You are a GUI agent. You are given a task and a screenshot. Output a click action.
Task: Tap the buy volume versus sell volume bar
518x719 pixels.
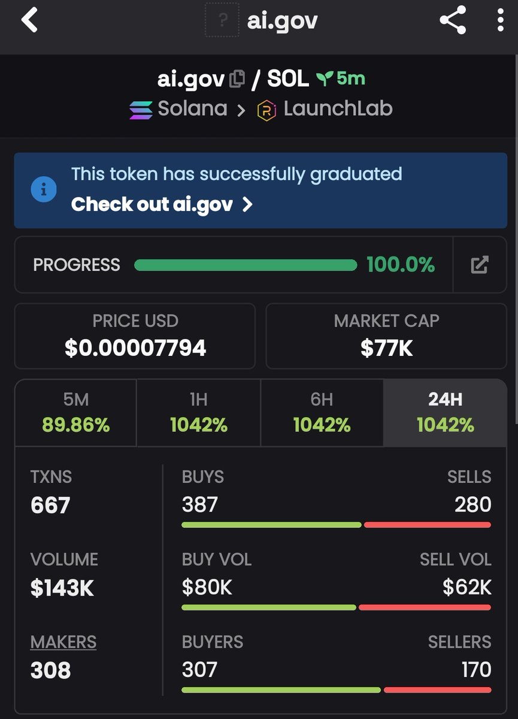pyautogui.click(x=337, y=608)
